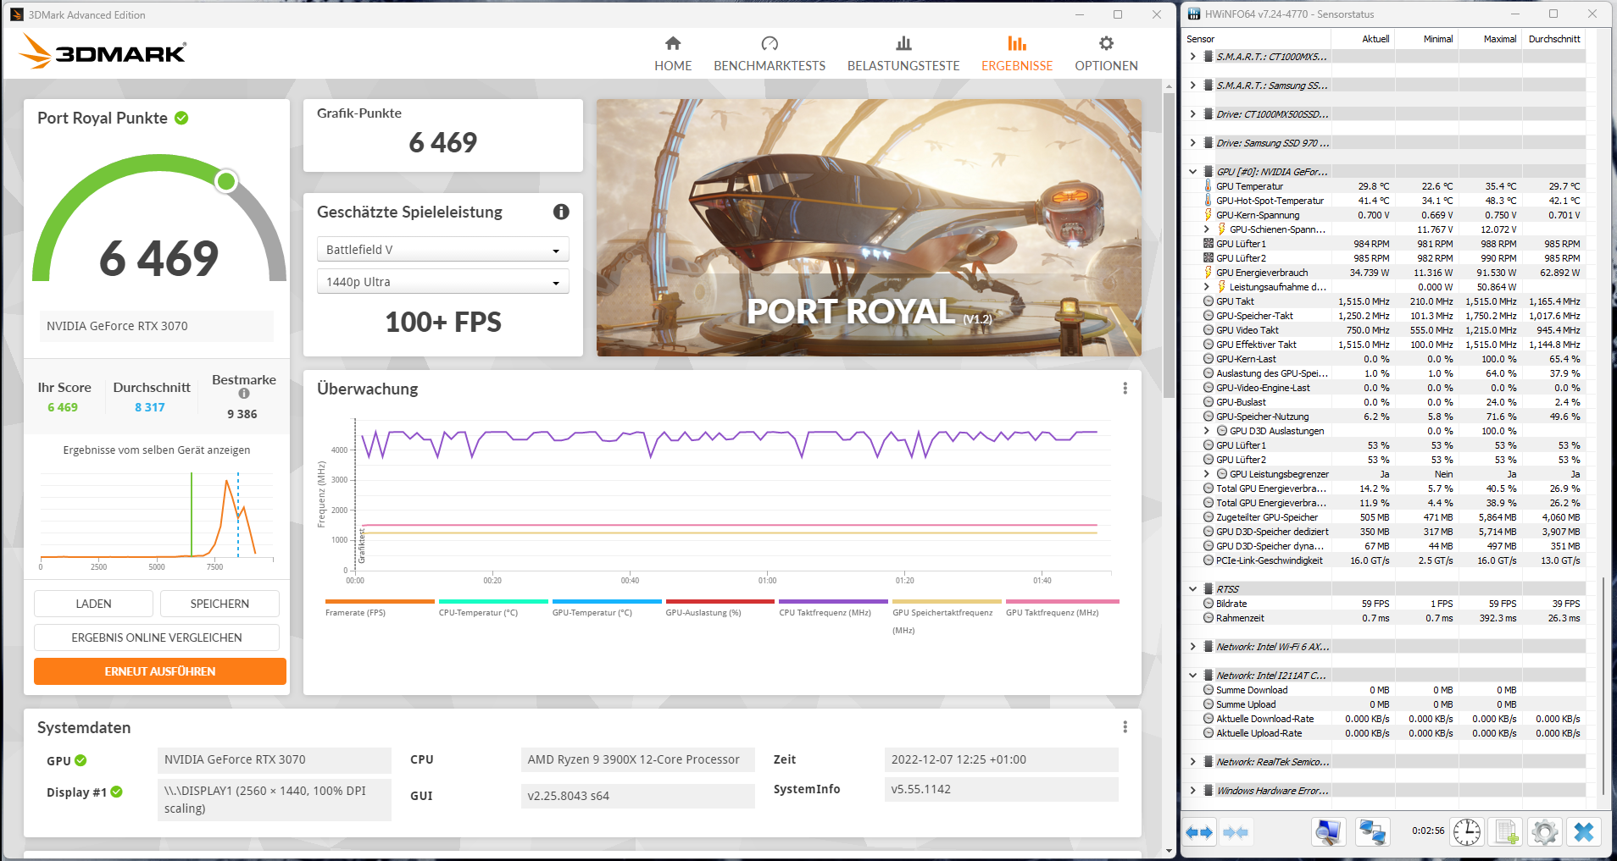Expand the GPU-Schienen-Spann... sub-row

click(1207, 229)
